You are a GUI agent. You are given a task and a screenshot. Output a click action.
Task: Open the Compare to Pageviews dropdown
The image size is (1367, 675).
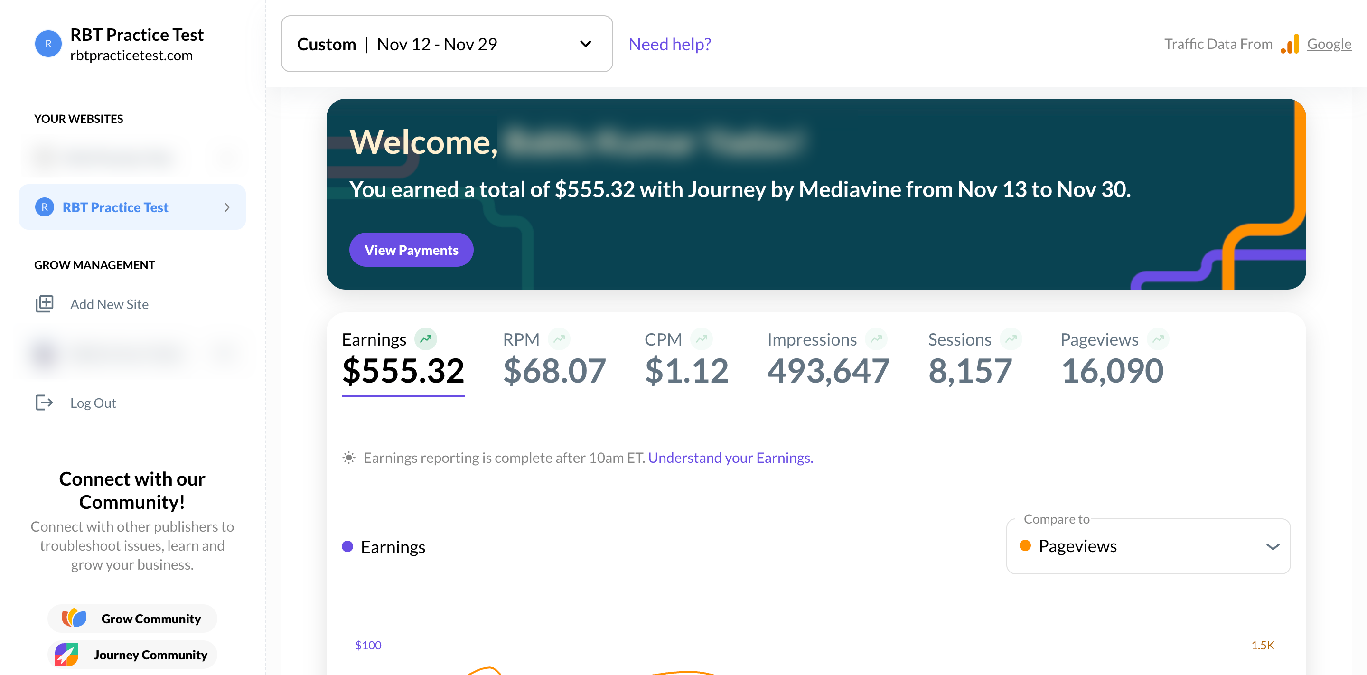[x=1148, y=546]
